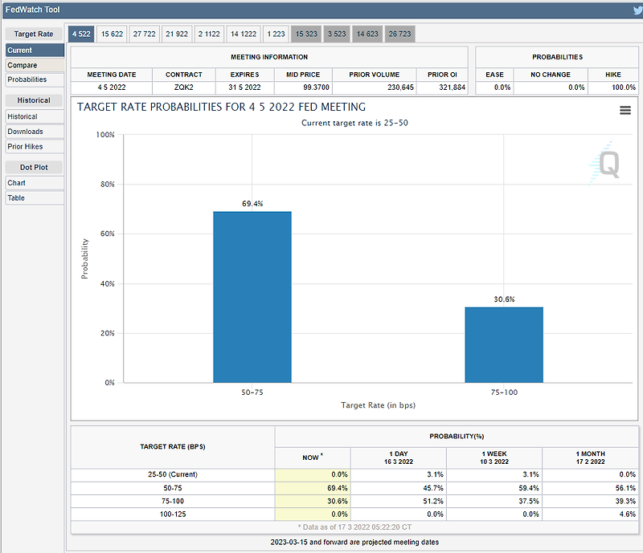Click the 14 623 projected meeting tab

[x=367, y=34]
